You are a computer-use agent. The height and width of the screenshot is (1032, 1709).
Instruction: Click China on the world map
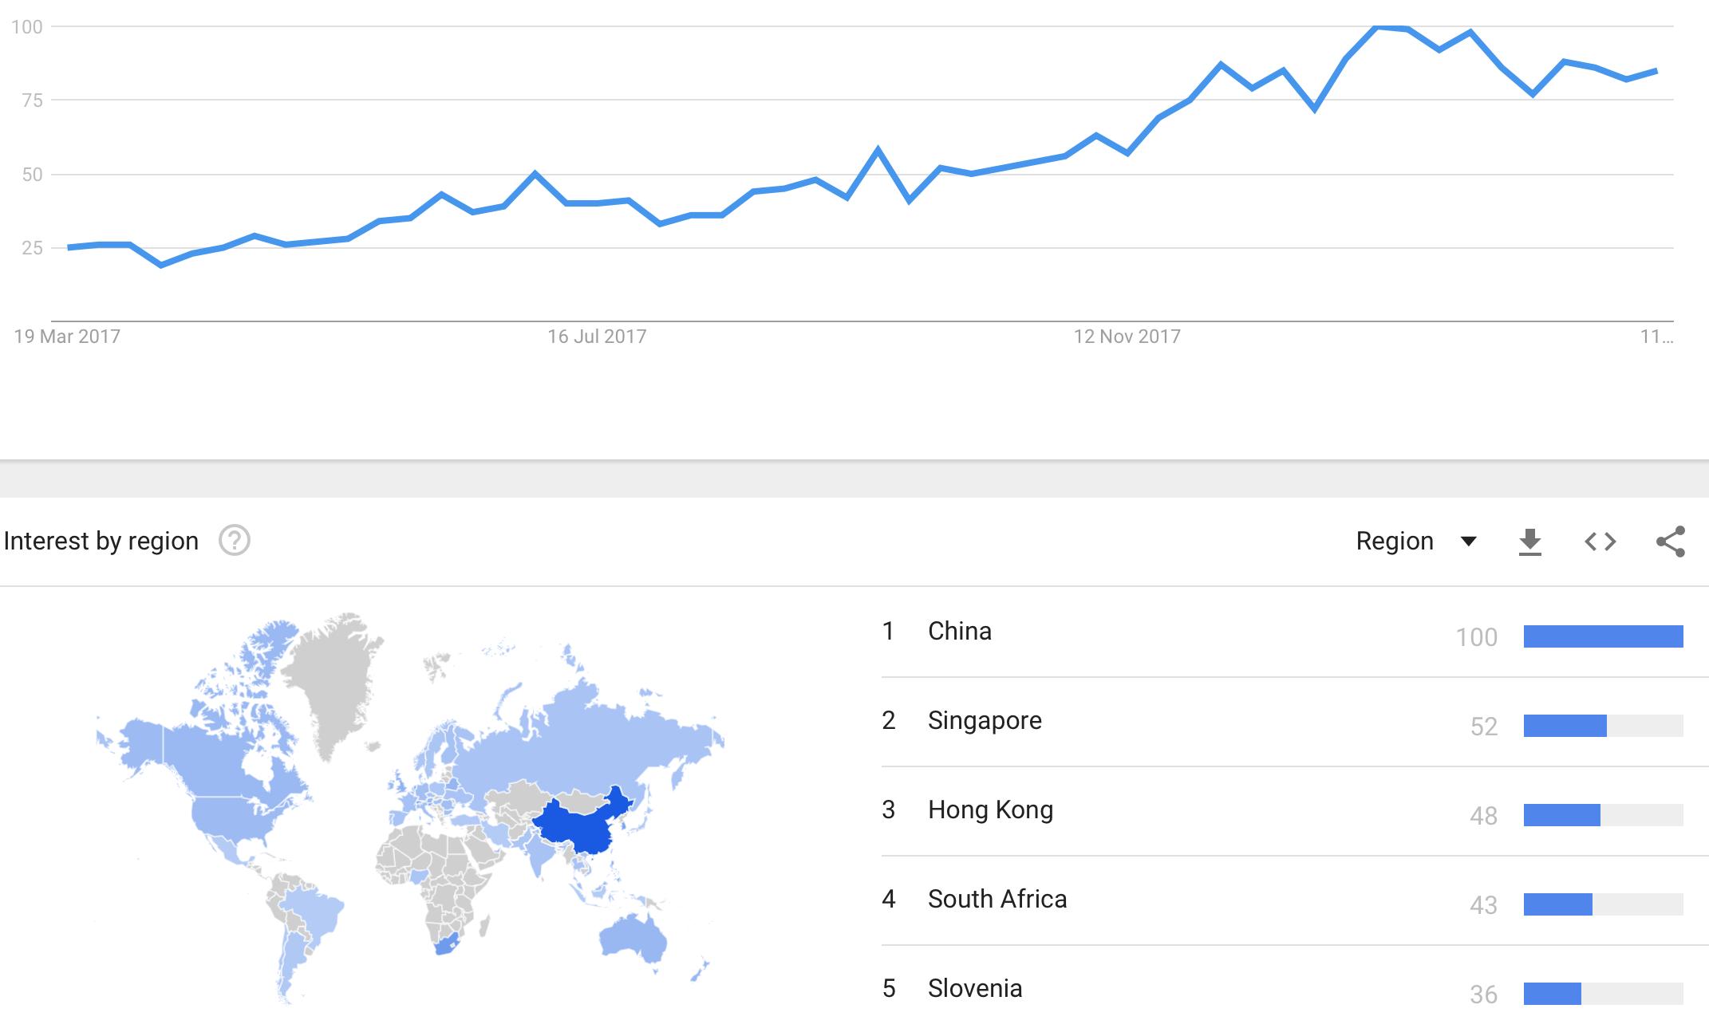click(578, 825)
